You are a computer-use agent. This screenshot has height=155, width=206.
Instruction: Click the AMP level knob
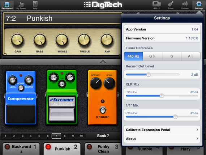107,40
